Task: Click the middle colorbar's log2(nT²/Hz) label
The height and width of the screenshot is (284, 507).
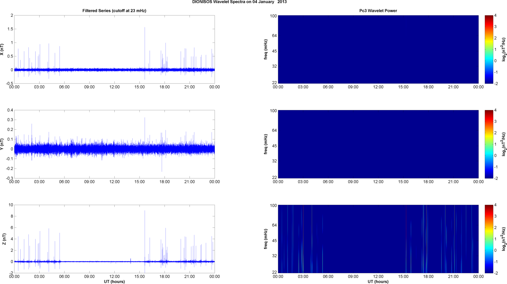Action: pos(504,144)
